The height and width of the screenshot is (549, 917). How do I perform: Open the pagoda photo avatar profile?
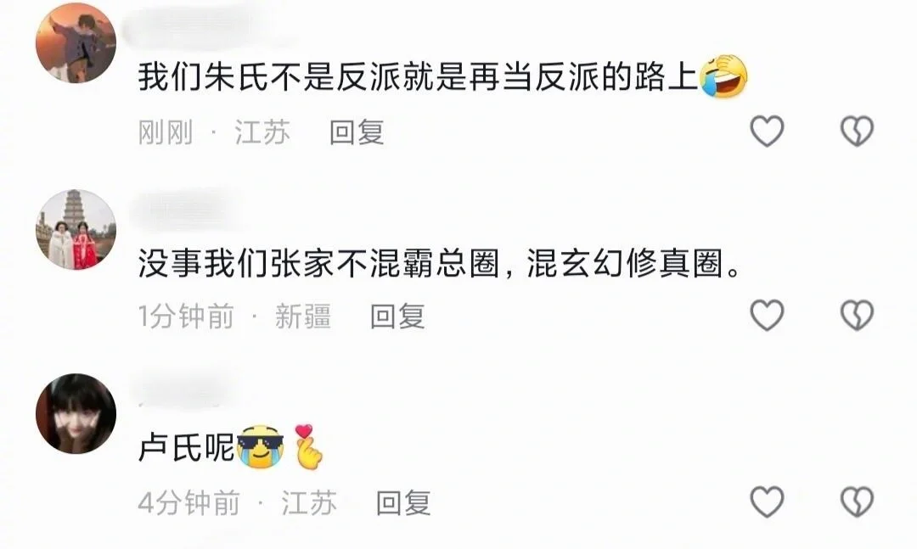[x=76, y=230]
